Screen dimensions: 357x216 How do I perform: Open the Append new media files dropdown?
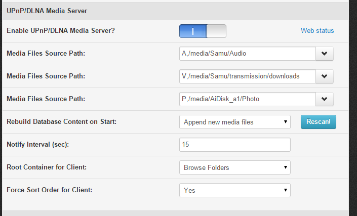[x=235, y=122]
